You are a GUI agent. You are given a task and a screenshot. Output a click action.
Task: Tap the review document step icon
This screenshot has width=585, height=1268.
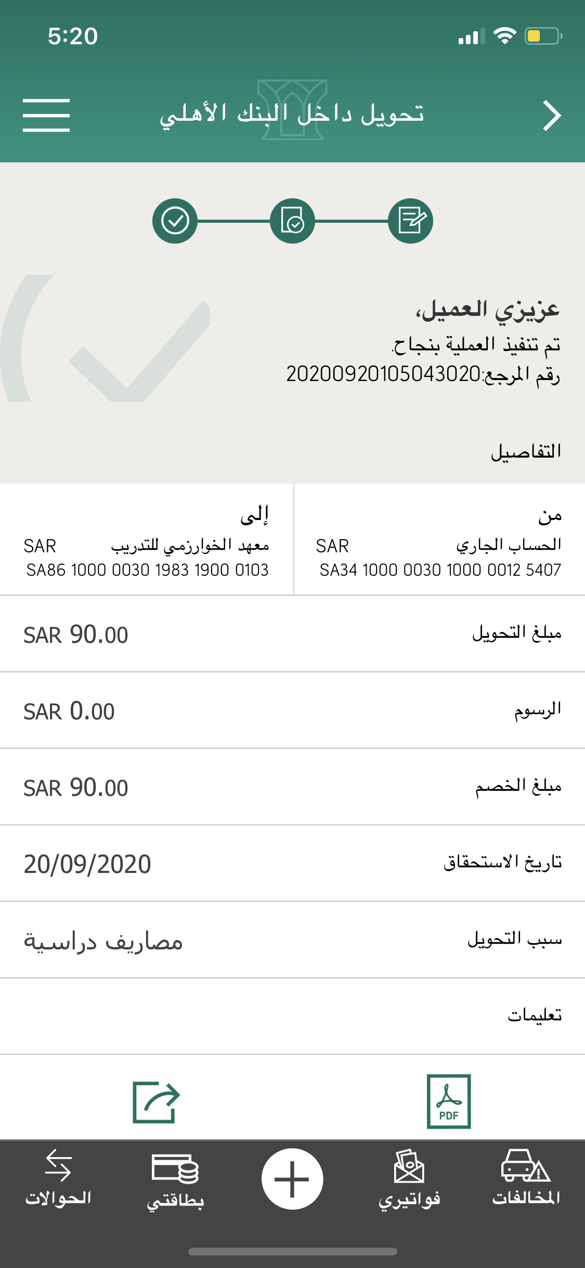point(292,221)
